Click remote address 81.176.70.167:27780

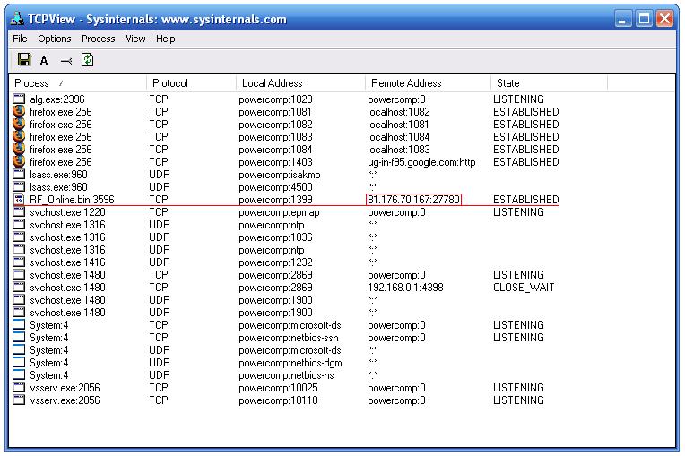tap(413, 200)
